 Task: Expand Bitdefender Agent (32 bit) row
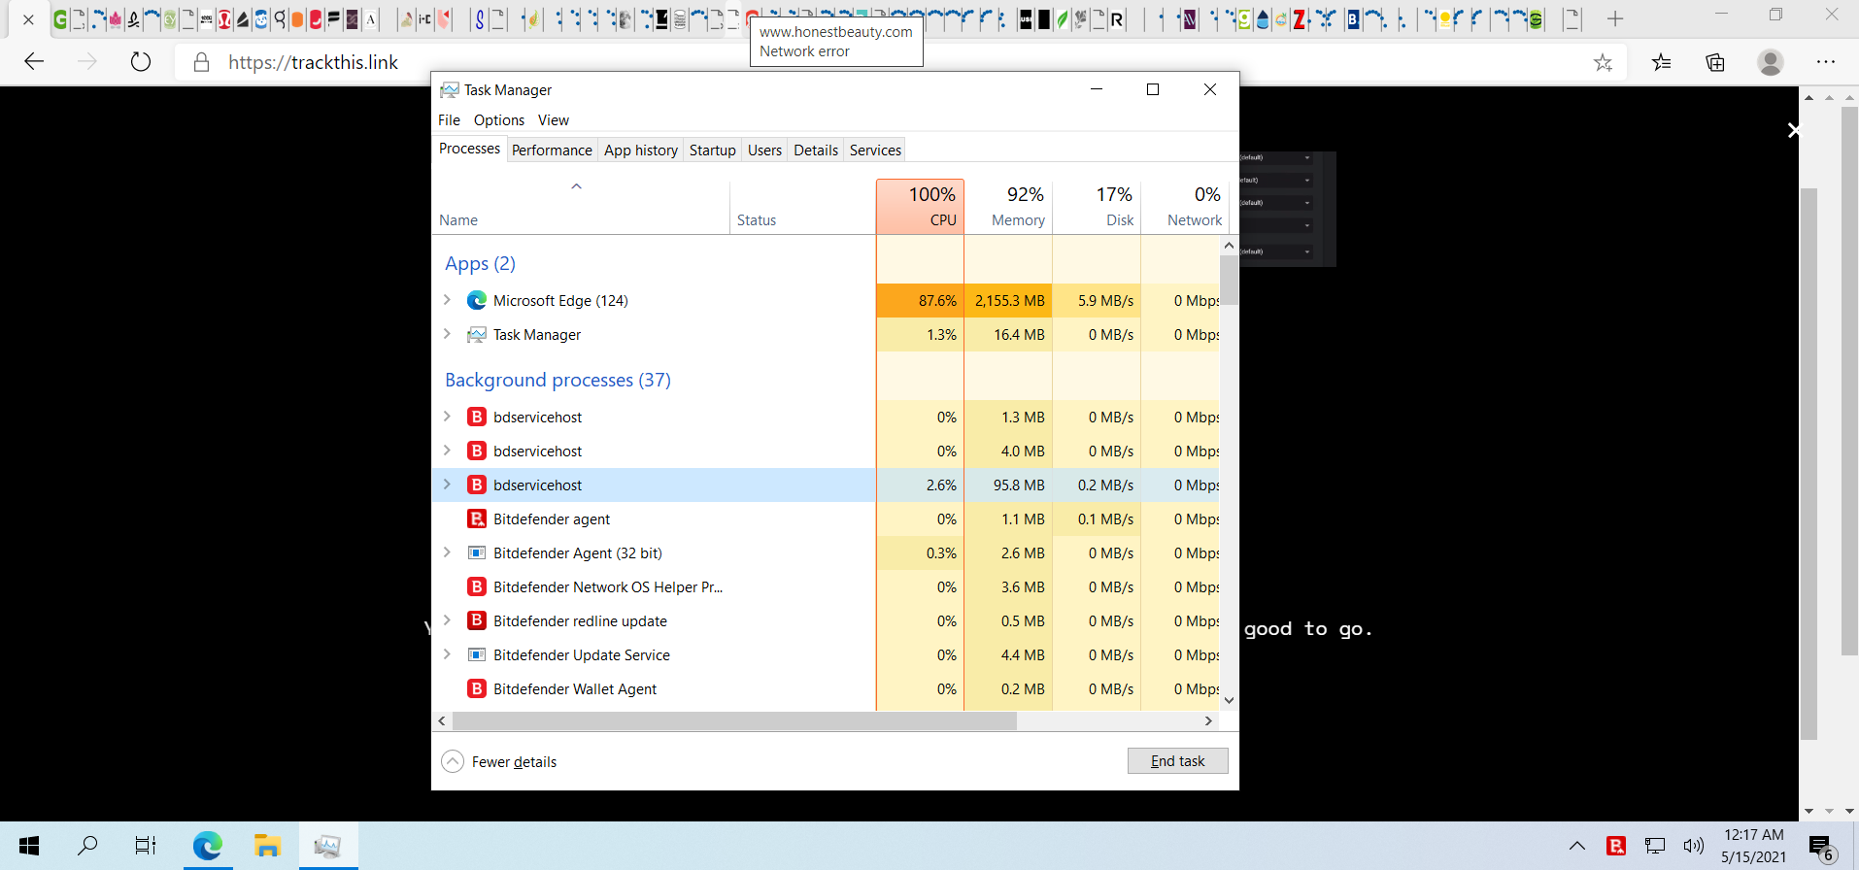pyautogui.click(x=447, y=552)
